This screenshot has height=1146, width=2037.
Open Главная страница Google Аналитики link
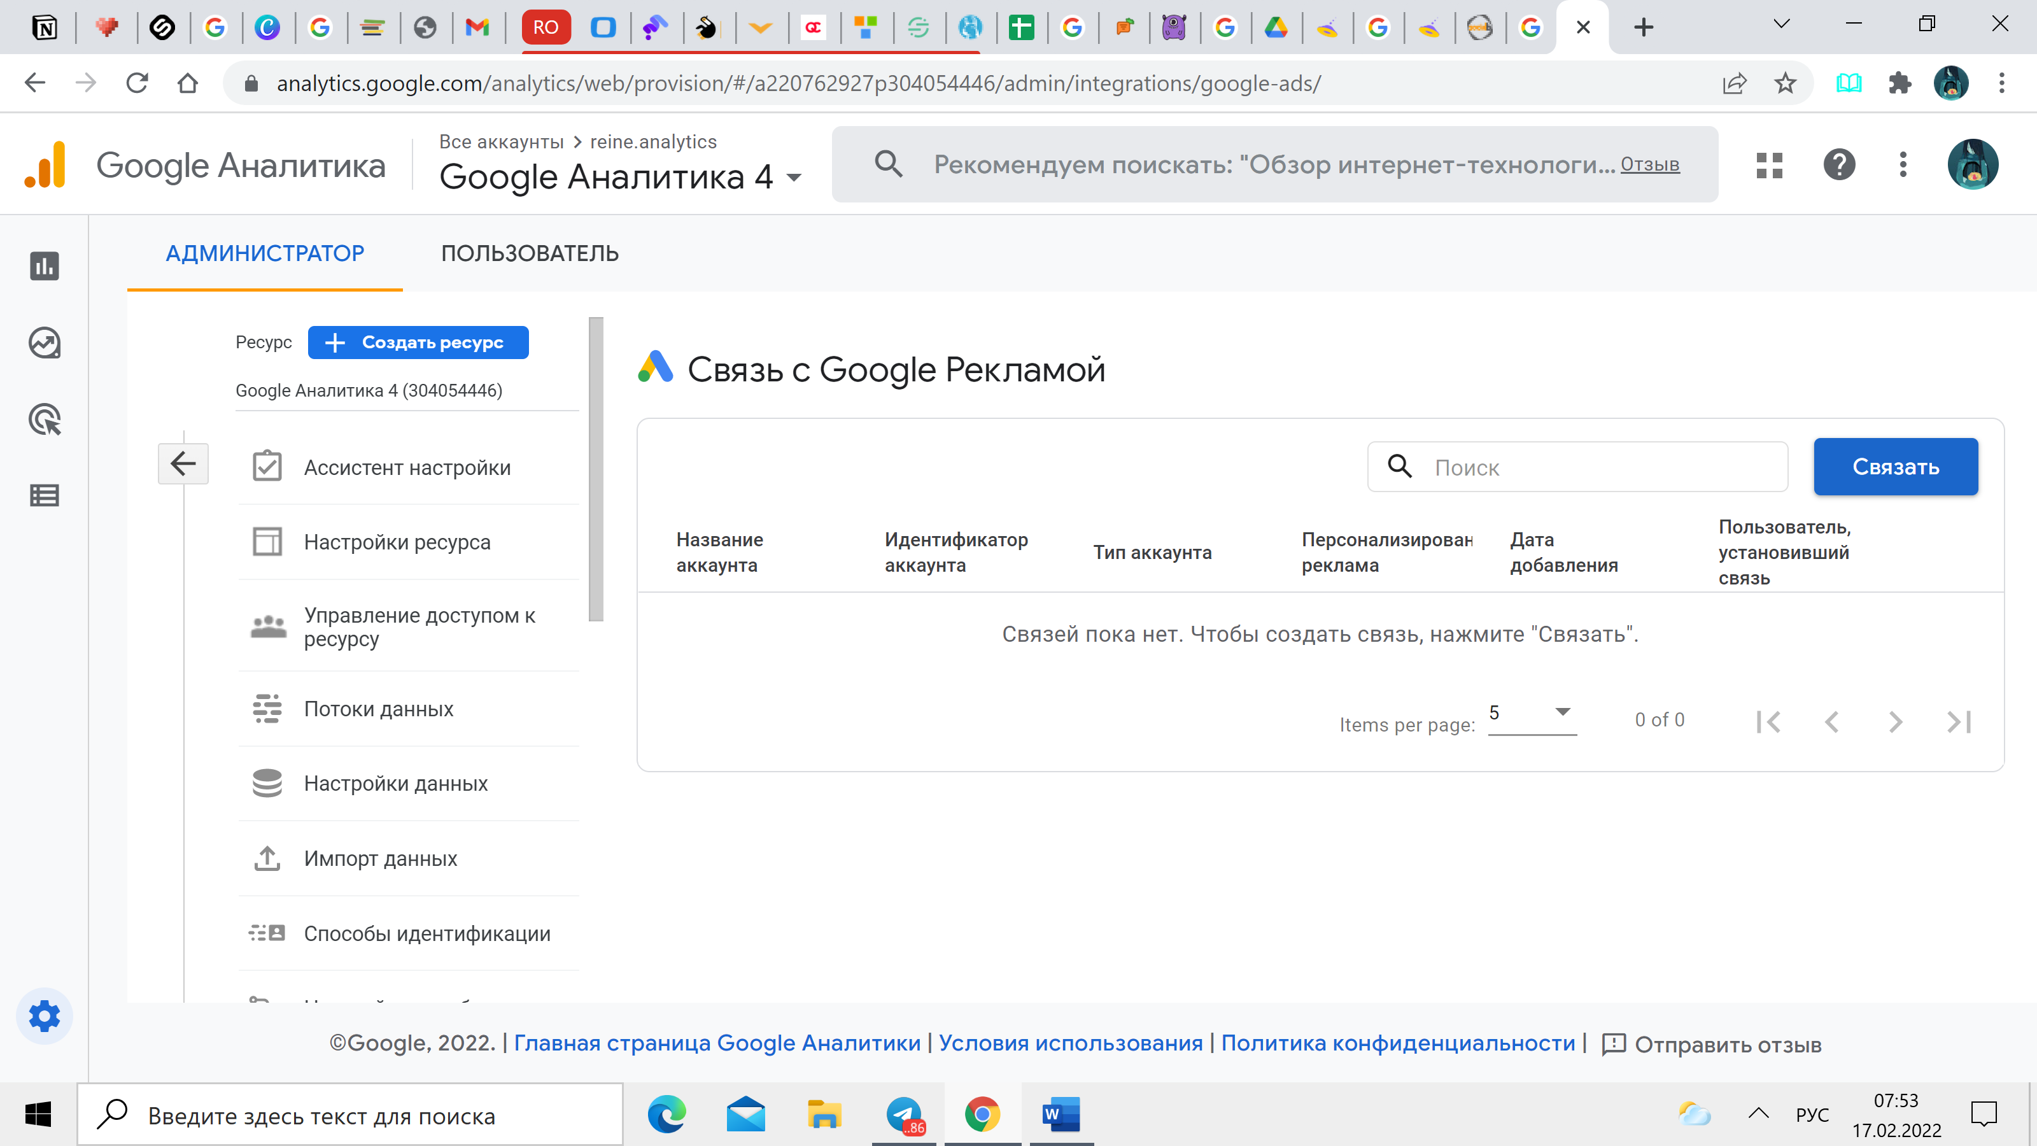[717, 1043]
